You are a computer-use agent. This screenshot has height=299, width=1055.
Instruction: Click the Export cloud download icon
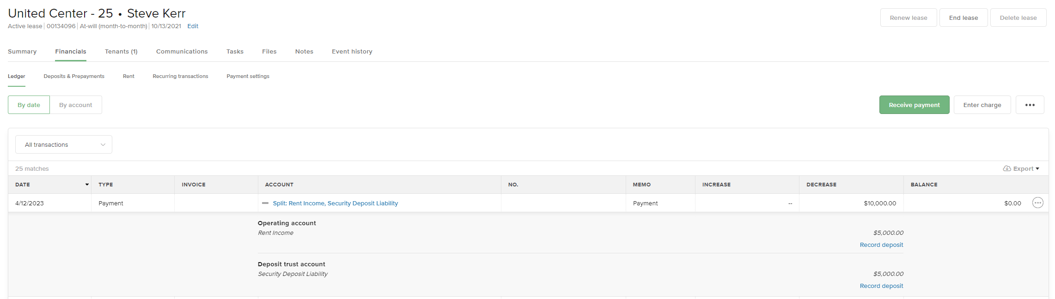[x=1007, y=168]
